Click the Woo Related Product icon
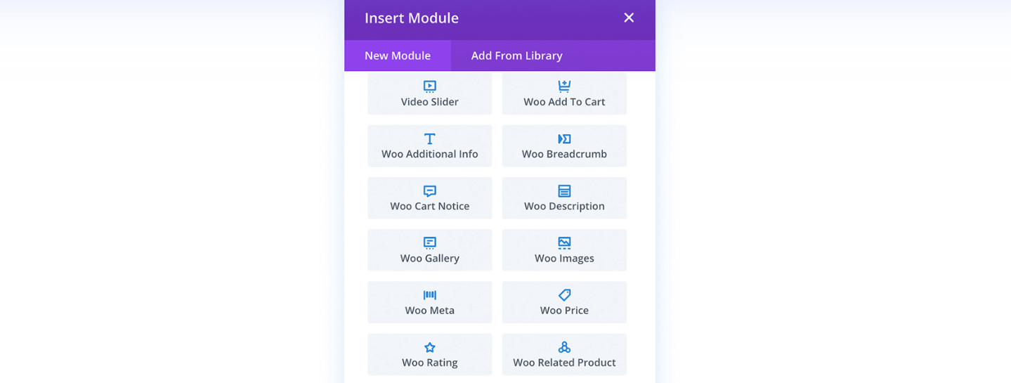This screenshot has width=1011, height=383. pos(564,347)
